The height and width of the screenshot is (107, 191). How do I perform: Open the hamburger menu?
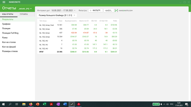(4, 2)
